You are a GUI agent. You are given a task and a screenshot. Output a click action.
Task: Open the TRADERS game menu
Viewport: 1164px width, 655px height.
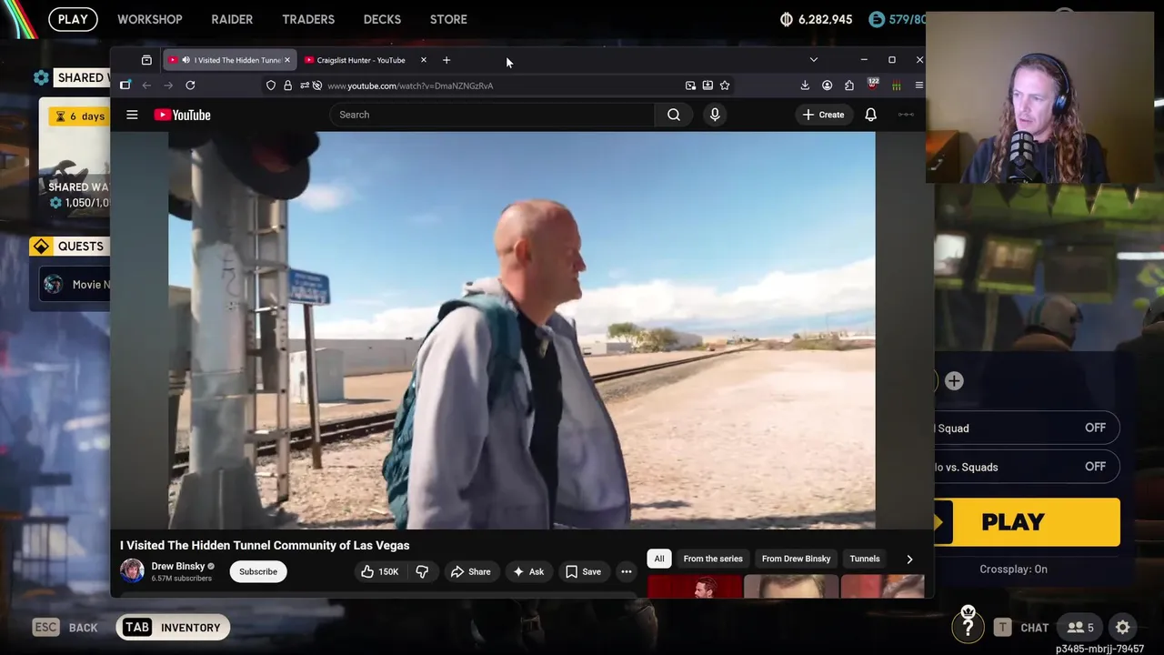pyautogui.click(x=308, y=19)
